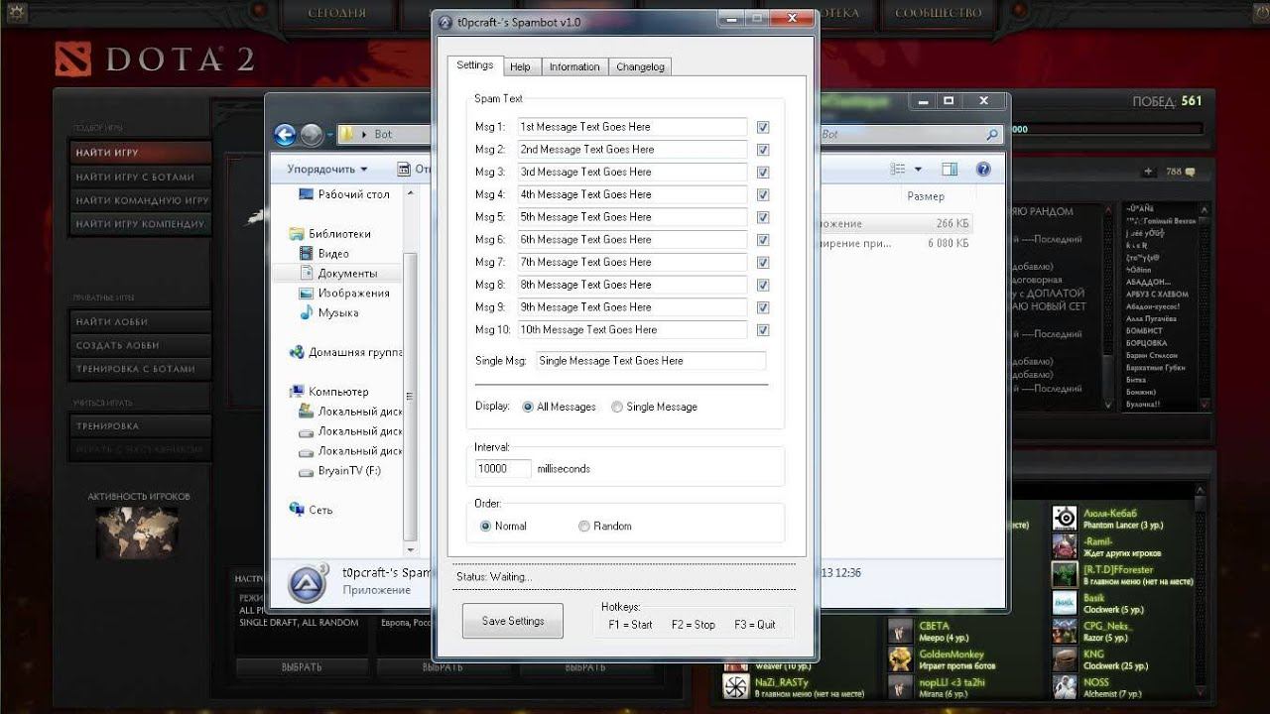Uncheck the Msg 10 checkbox
Screen dimensions: 1270x714
(763, 330)
